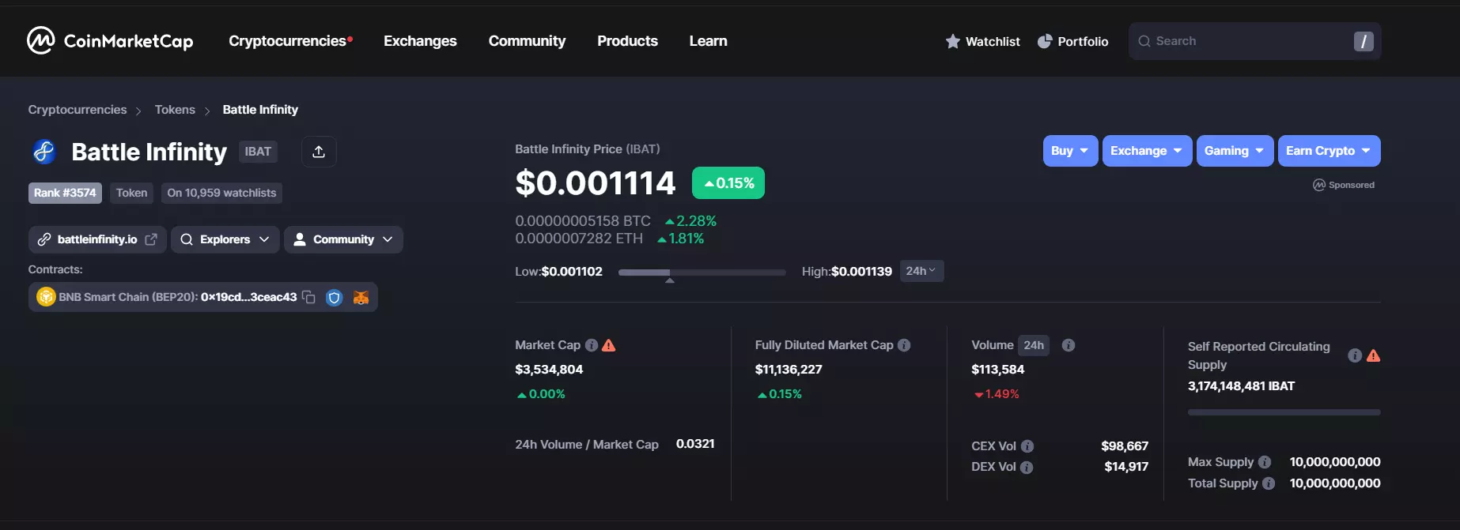This screenshot has width=1460, height=530.
Task: Click the low-high price range slider
Action: (702, 273)
